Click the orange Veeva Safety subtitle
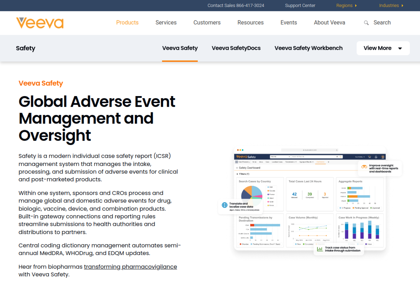 (41, 83)
